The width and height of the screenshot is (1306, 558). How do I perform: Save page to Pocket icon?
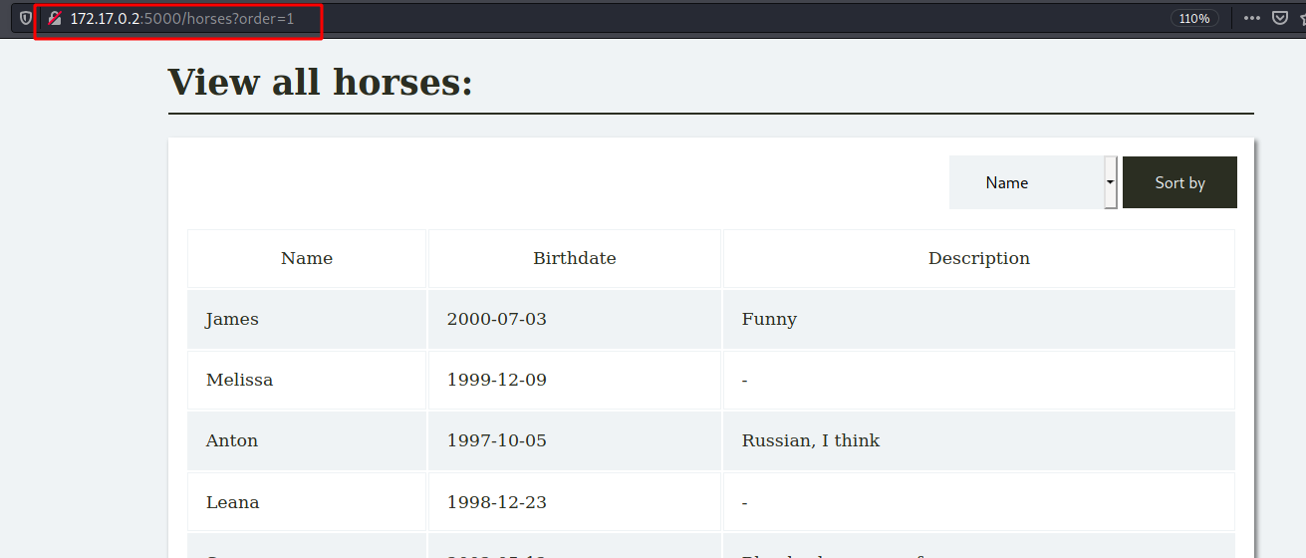[x=1280, y=18]
